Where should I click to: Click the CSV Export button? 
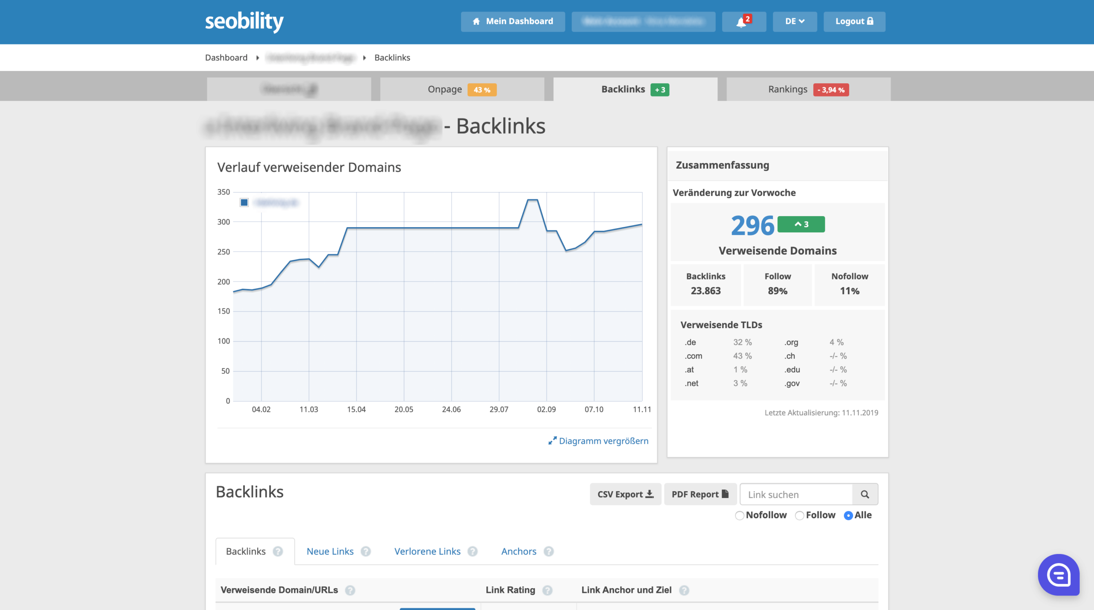pyautogui.click(x=626, y=494)
